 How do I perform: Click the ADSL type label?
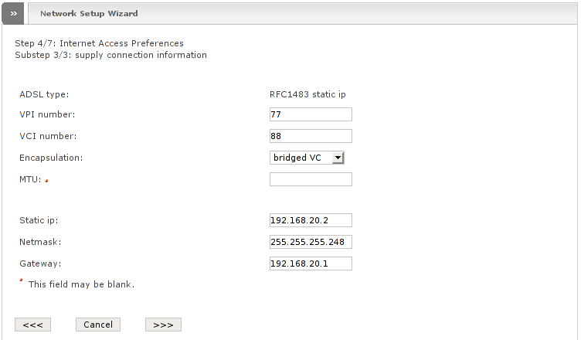pos(44,94)
